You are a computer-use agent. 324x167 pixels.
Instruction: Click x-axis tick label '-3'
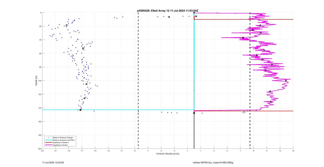(x=174, y=151)
